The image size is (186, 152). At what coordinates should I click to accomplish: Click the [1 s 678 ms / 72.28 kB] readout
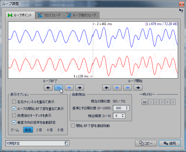(x=161, y=24)
